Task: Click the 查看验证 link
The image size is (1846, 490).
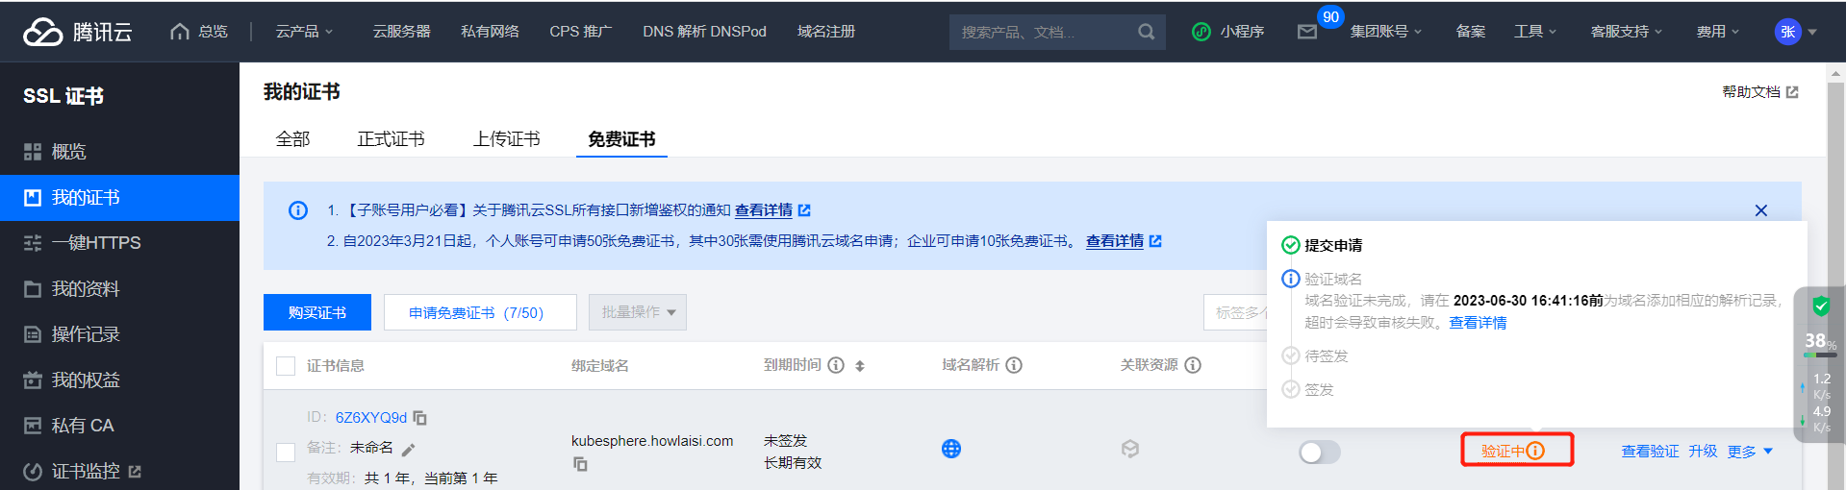Action: pos(1650,452)
